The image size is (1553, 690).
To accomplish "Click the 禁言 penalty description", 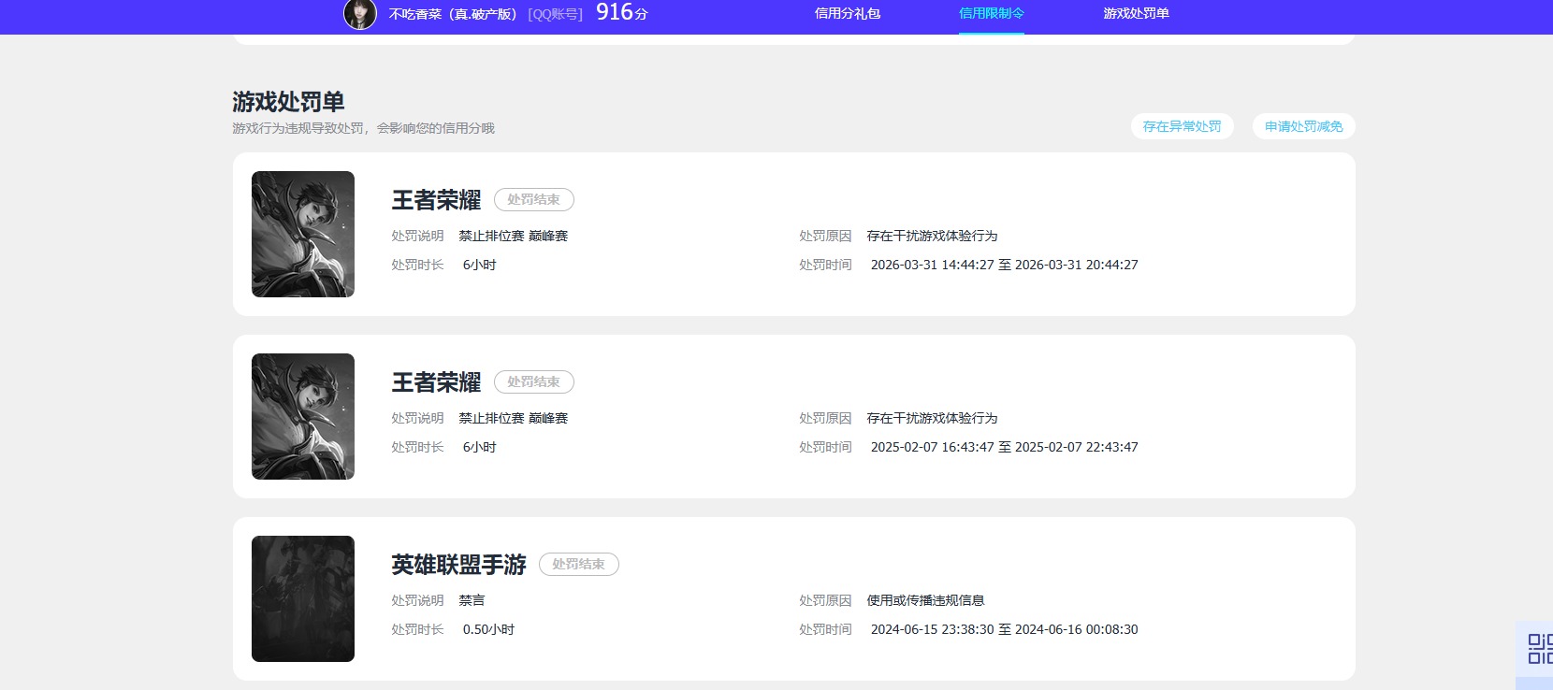I will [x=472, y=600].
